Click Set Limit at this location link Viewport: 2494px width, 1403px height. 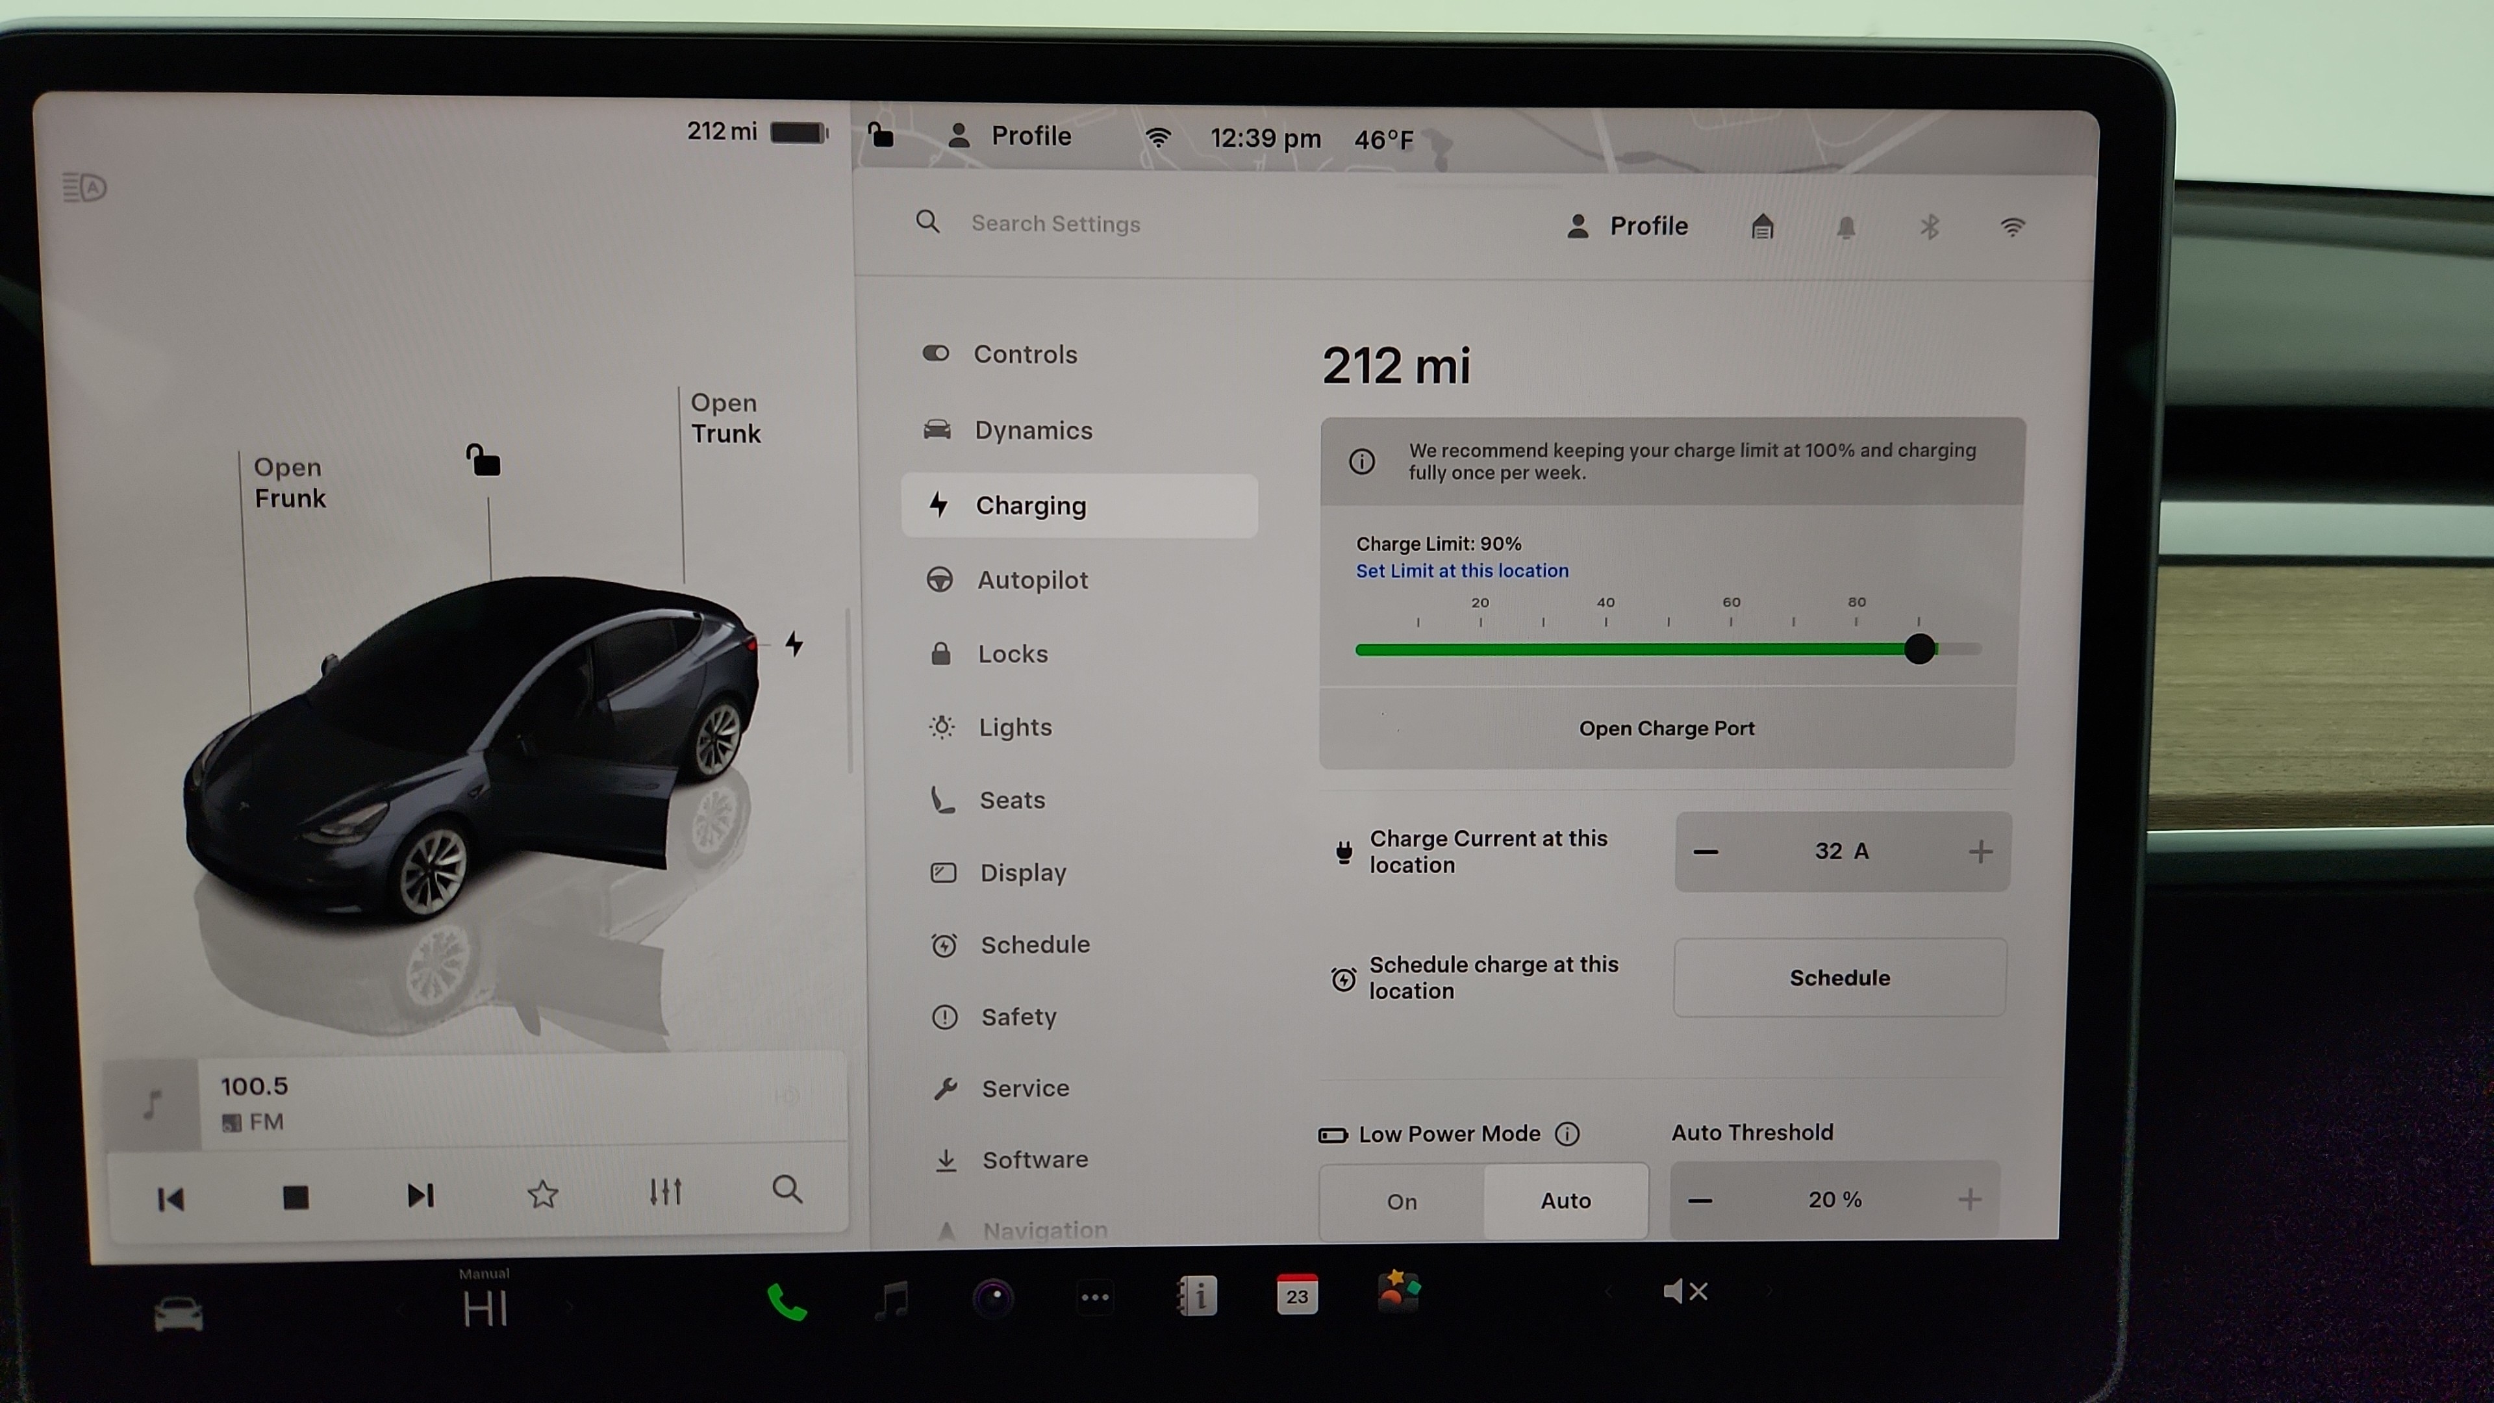pyautogui.click(x=1462, y=572)
